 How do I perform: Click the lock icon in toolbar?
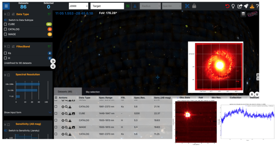(x=194, y=6)
